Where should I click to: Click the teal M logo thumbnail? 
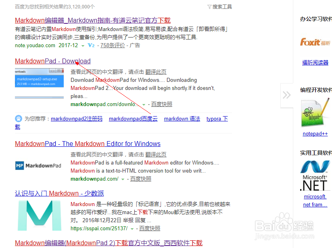[x=40, y=215]
